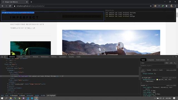Image resolution: width=178 pixels, height=100 pixels.
Task: Click the address bar URL
Action: point(30,6)
